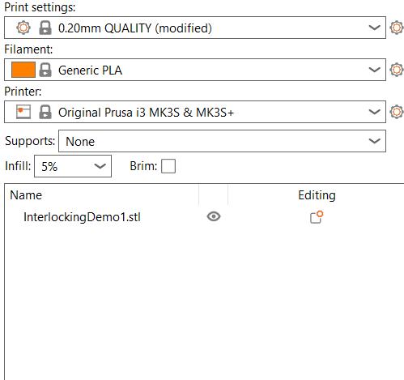Open filament settings via the right-hand gear icon
Viewport: 404px width, 380px height.
(x=397, y=70)
